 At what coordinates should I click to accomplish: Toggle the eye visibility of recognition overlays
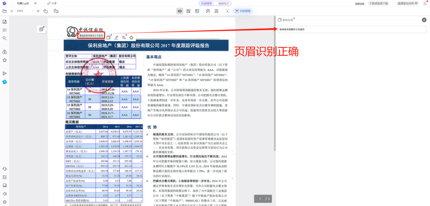pos(180,11)
